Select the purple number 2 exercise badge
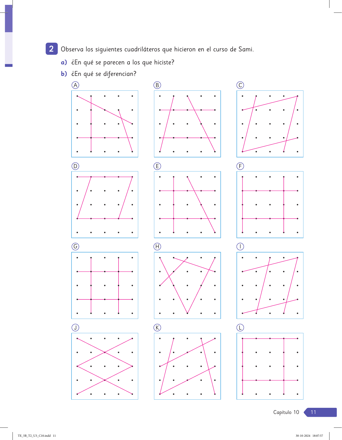This screenshot has width=342, height=440. click(x=52, y=49)
